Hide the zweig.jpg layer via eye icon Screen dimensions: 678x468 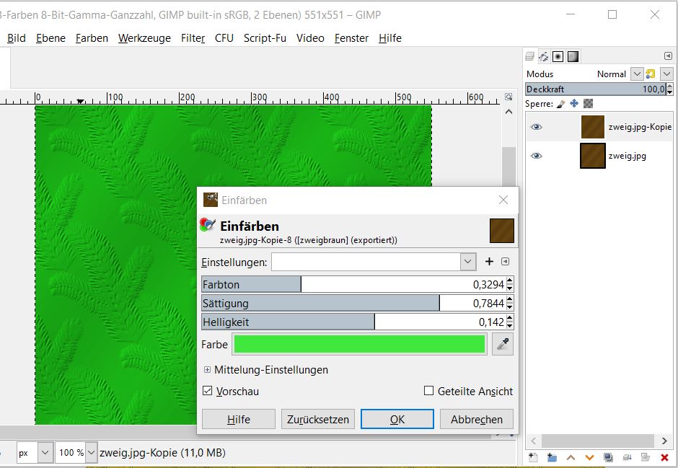click(536, 156)
